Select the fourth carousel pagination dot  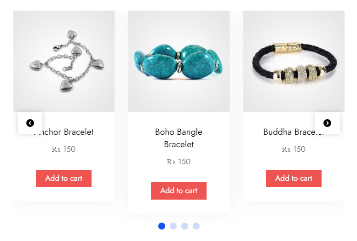point(196,226)
